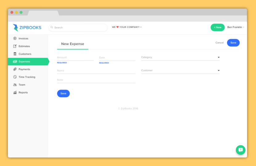Click the Expenses cash icon
This screenshot has height=166, width=256.
(x=15, y=62)
